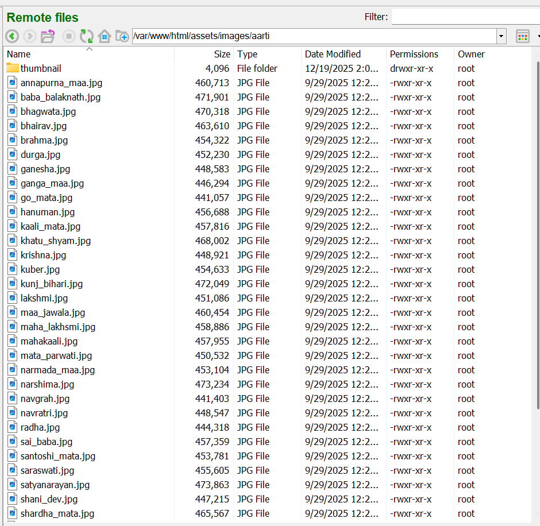The height and width of the screenshot is (526, 540).
Task: Sort files by Date Modified column
Action: tap(344, 54)
